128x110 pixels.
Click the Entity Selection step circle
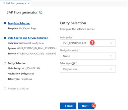coord(5,63)
